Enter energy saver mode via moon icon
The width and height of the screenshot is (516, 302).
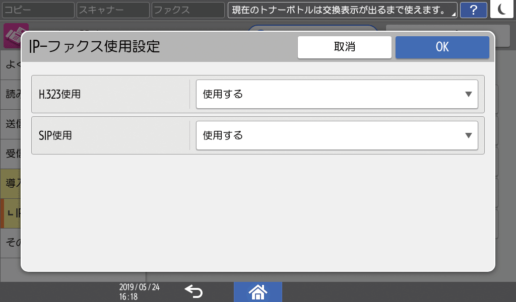pyautogui.click(x=501, y=10)
